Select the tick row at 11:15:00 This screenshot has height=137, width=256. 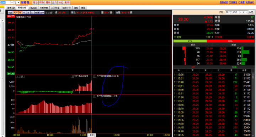(x=212, y=116)
